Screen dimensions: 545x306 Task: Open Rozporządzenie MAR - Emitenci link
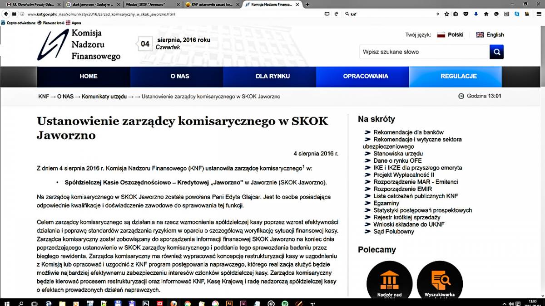(416, 182)
